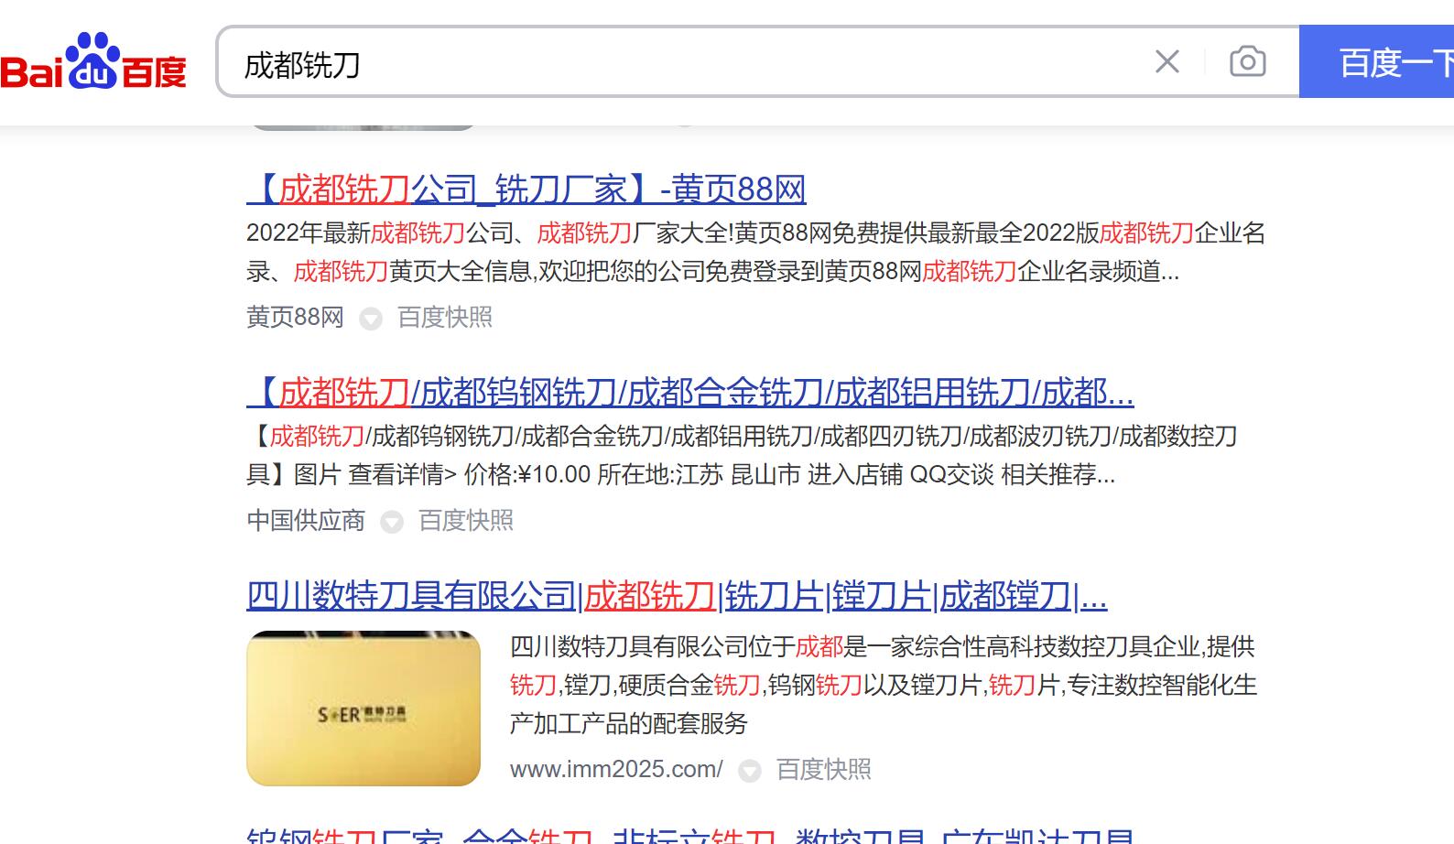Click the 中国供应商 source name
This screenshot has width=1454, height=844.
pos(306,521)
